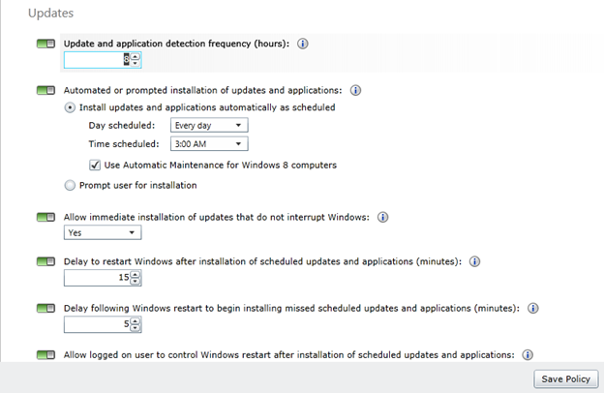Click the 'Time scheduled:' label
The width and height of the screenshot is (604, 393).
pos(124,144)
